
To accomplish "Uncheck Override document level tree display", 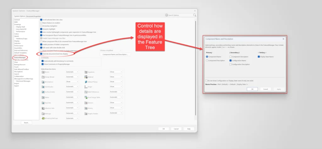I will coord(41,54).
